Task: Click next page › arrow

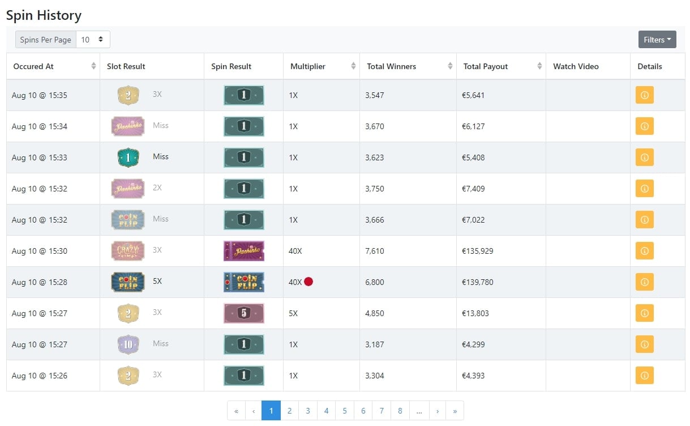Action: [438, 411]
